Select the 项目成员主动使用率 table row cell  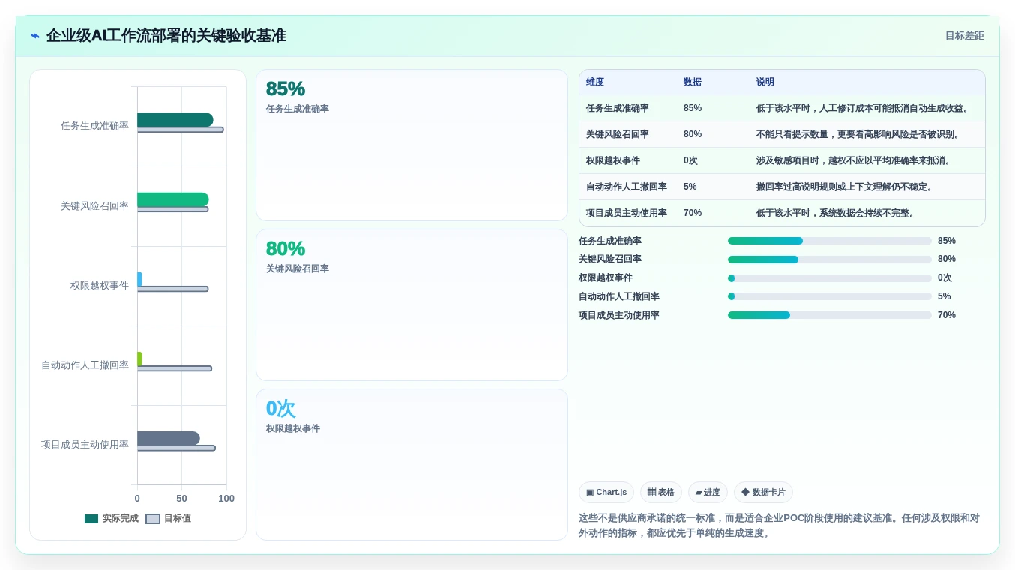[627, 213]
